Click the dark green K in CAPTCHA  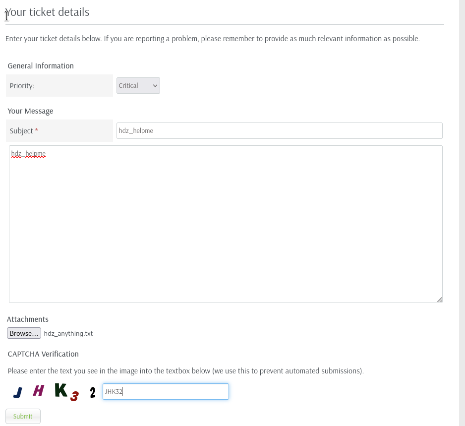pos(61,390)
